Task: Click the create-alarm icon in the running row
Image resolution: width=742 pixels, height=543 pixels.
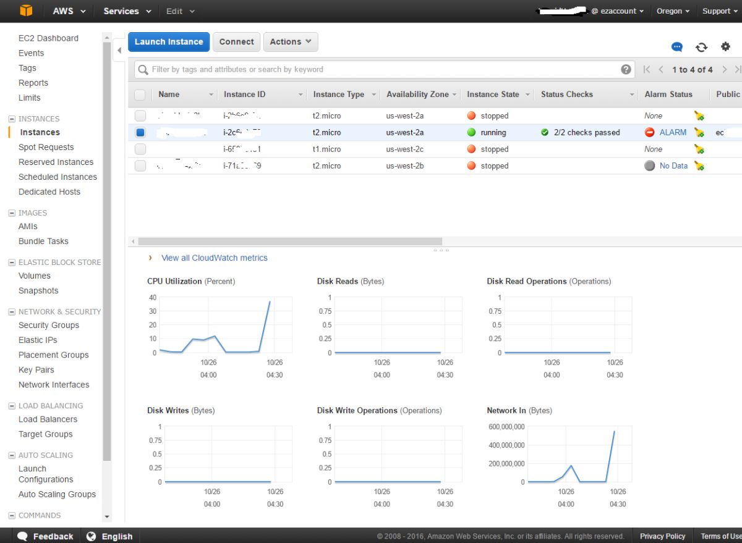Action: [x=699, y=132]
